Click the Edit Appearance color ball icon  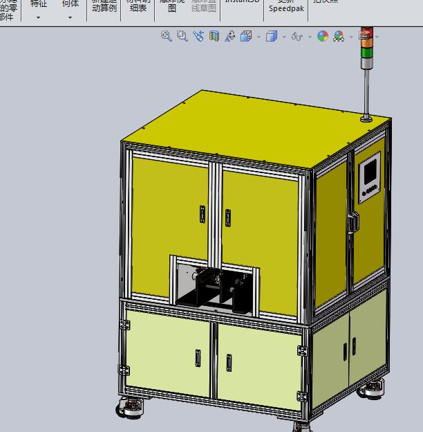click(323, 36)
